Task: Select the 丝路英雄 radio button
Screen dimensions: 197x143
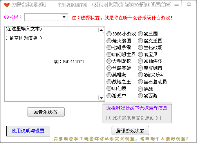Action: point(109,68)
